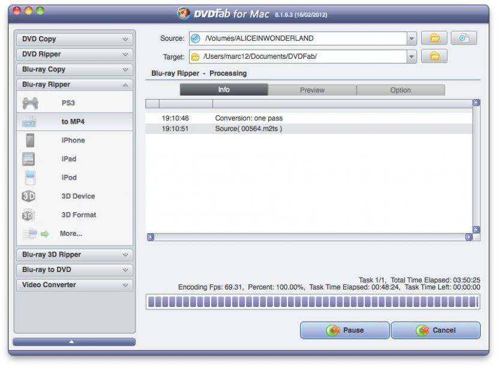Expand the DVD Copy section

pos(73,39)
